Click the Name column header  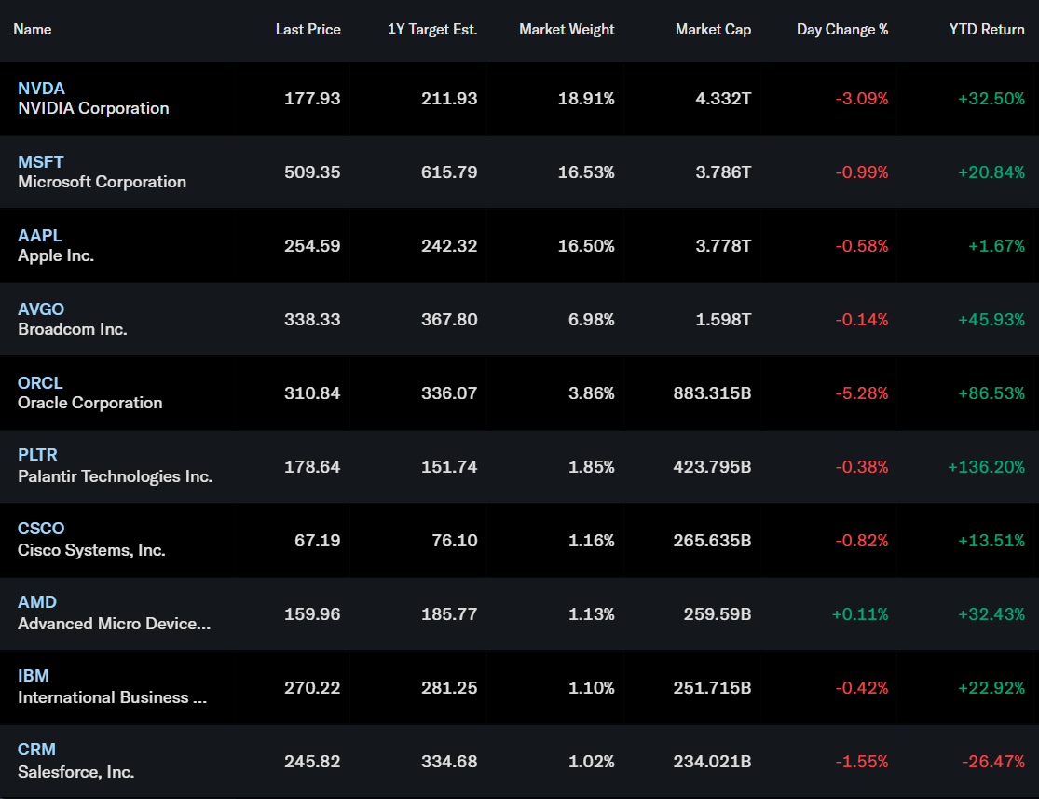pos(33,29)
